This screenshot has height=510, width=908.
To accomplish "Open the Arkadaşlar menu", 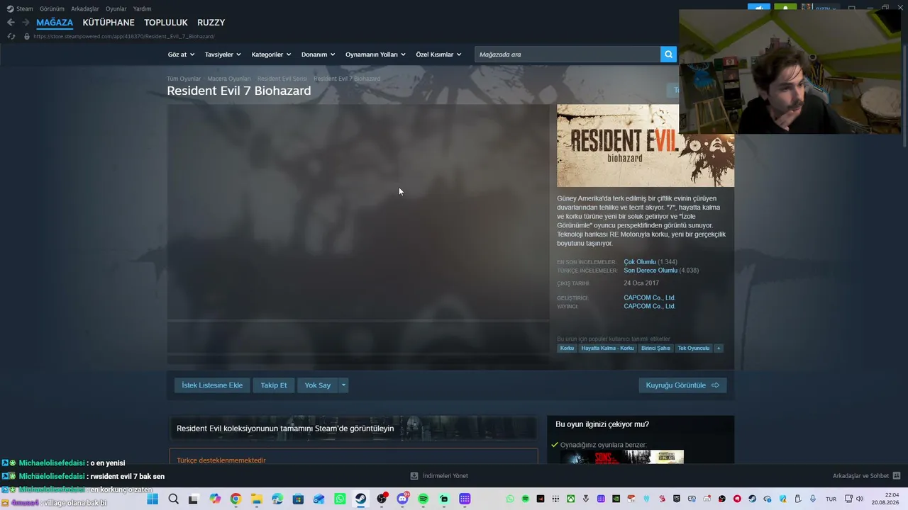I will click(85, 8).
